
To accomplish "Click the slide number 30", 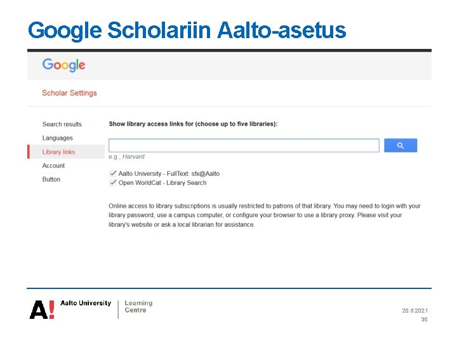I will 424,319.
